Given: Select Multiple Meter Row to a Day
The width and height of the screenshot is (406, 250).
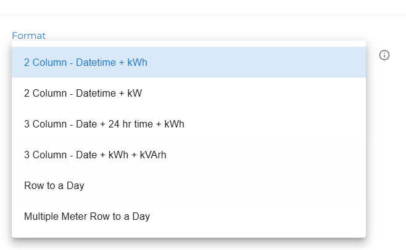Looking at the screenshot, I should [189, 216].
